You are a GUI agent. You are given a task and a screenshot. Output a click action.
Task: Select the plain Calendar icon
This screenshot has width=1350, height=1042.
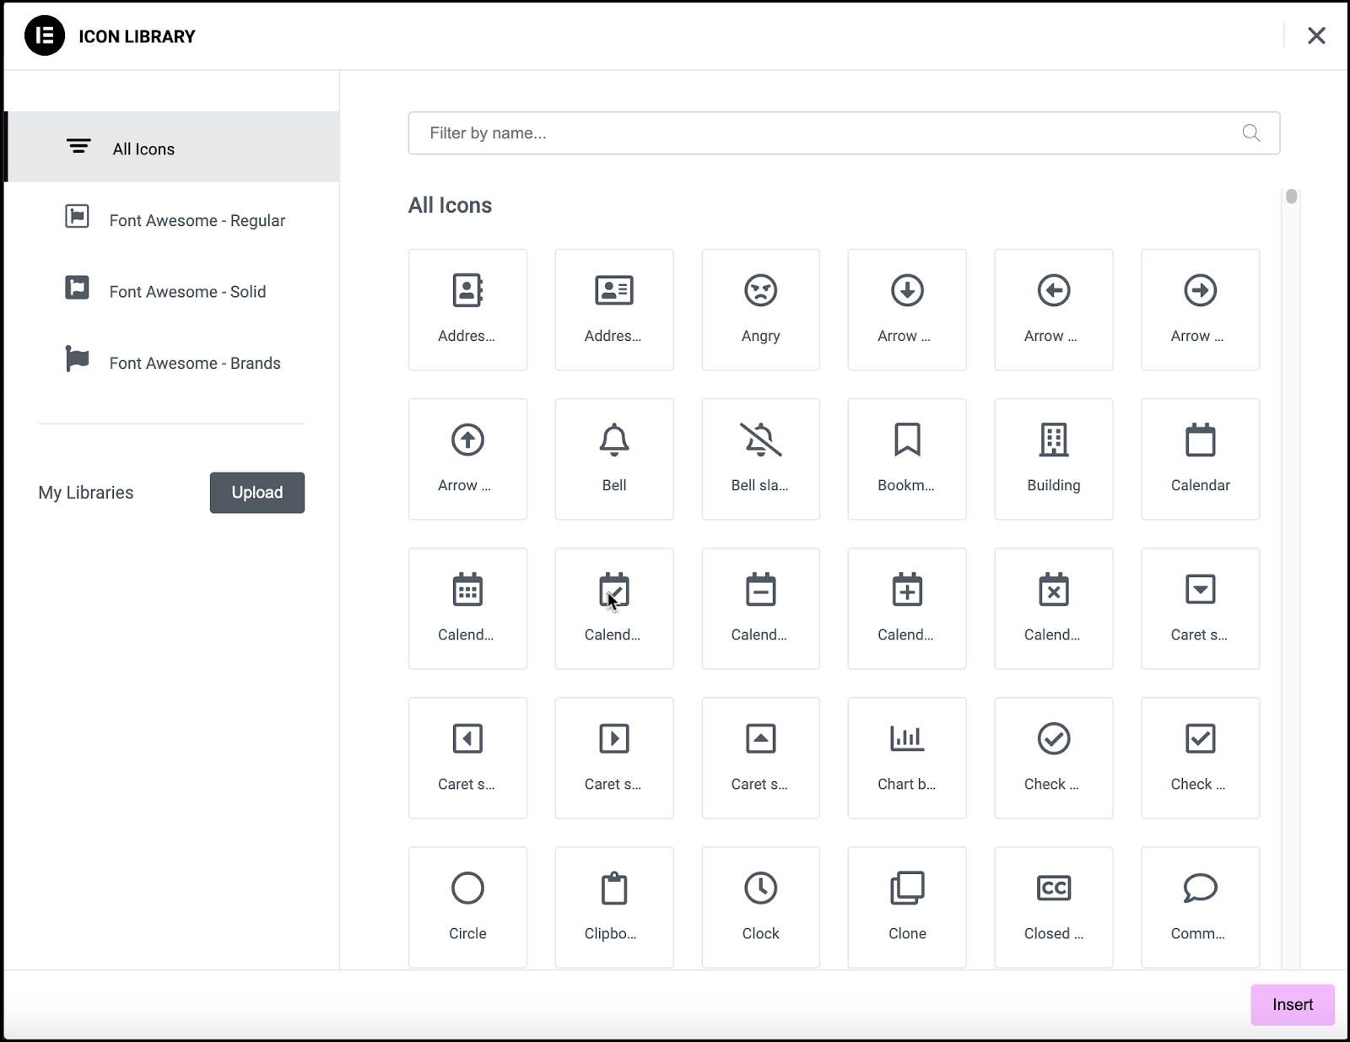point(1200,459)
